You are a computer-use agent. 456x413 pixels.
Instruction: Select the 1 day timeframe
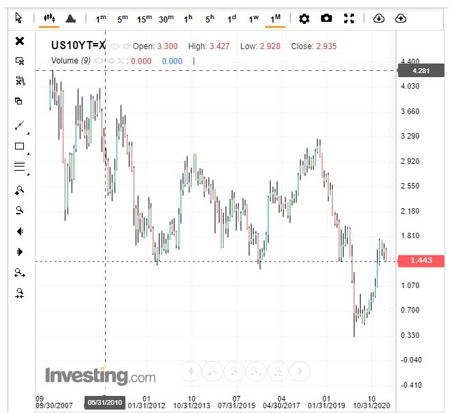(x=232, y=18)
